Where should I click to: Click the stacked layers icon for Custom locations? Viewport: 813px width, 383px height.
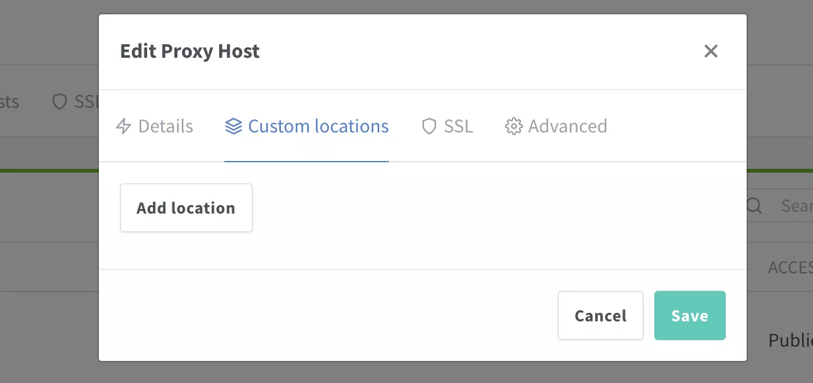(233, 126)
